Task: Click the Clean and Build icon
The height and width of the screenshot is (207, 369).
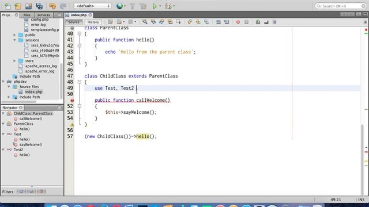Action: (x=143, y=6)
